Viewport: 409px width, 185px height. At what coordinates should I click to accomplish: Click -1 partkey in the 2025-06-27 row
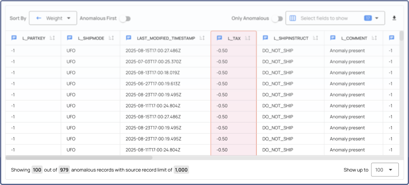tap(13, 84)
